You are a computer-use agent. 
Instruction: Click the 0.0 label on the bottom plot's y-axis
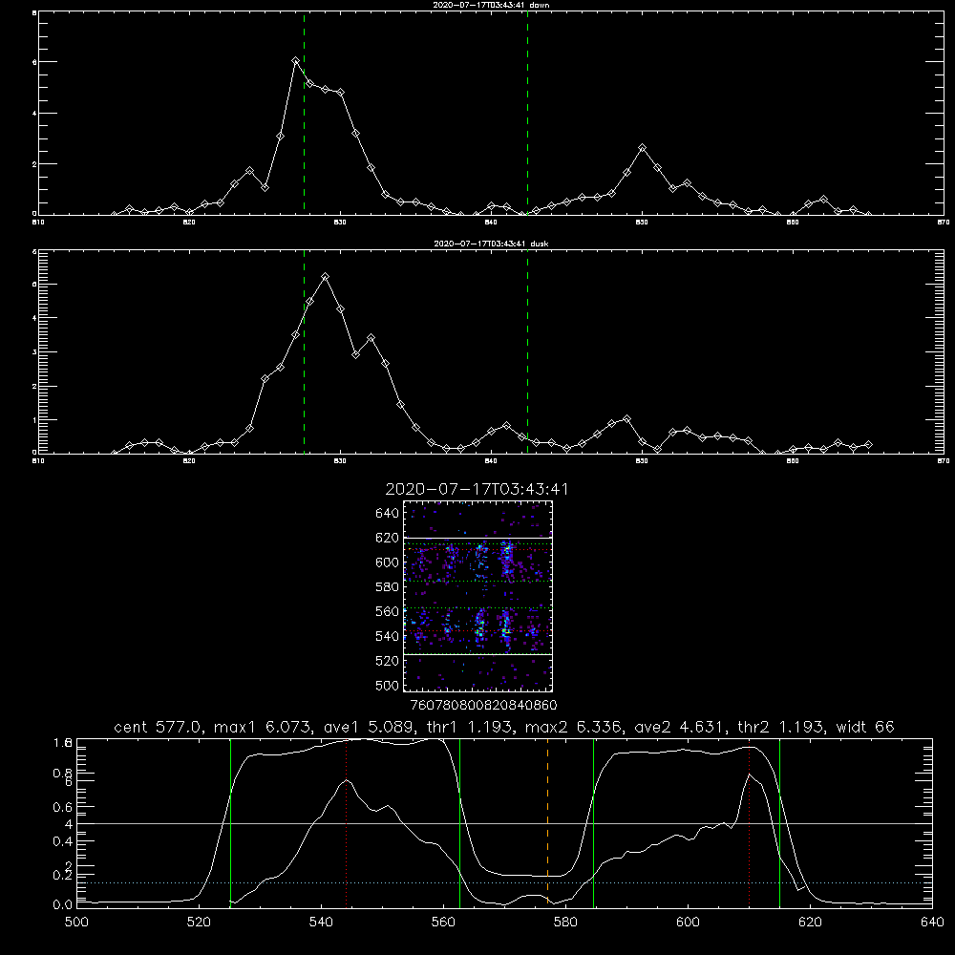[x=63, y=905]
